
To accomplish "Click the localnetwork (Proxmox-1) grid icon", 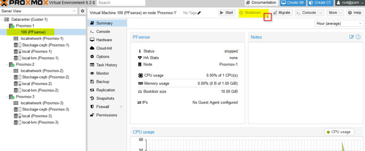I will tap(16, 38).
